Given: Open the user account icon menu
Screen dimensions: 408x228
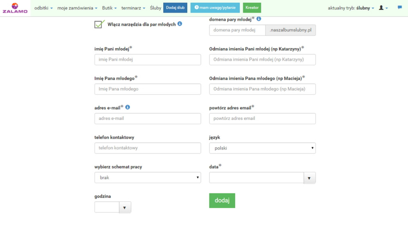Looking at the screenshot, I should click(383, 8).
